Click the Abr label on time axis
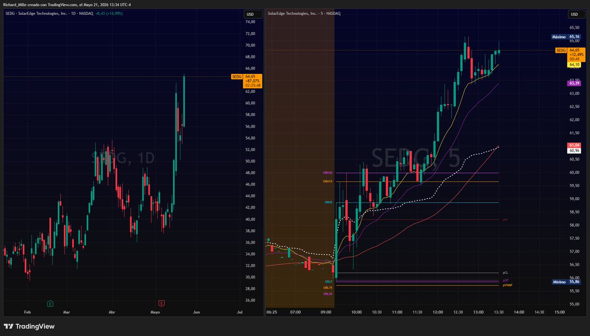Viewport: 590px width, 336px height. pos(112,312)
